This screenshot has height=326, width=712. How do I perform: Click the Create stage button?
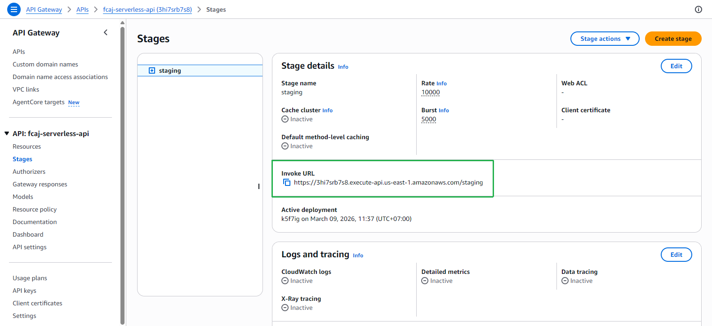click(673, 39)
